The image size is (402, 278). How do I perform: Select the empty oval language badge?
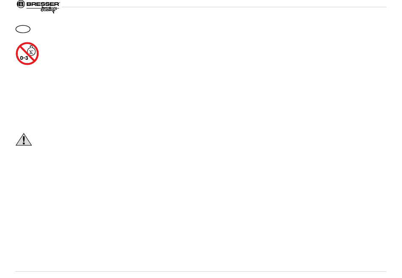click(23, 30)
